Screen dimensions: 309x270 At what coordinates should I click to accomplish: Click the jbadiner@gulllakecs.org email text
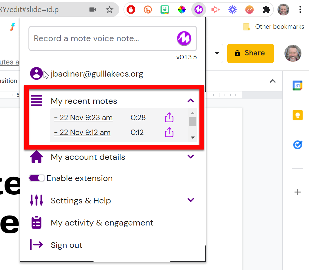click(x=97, y=74)
